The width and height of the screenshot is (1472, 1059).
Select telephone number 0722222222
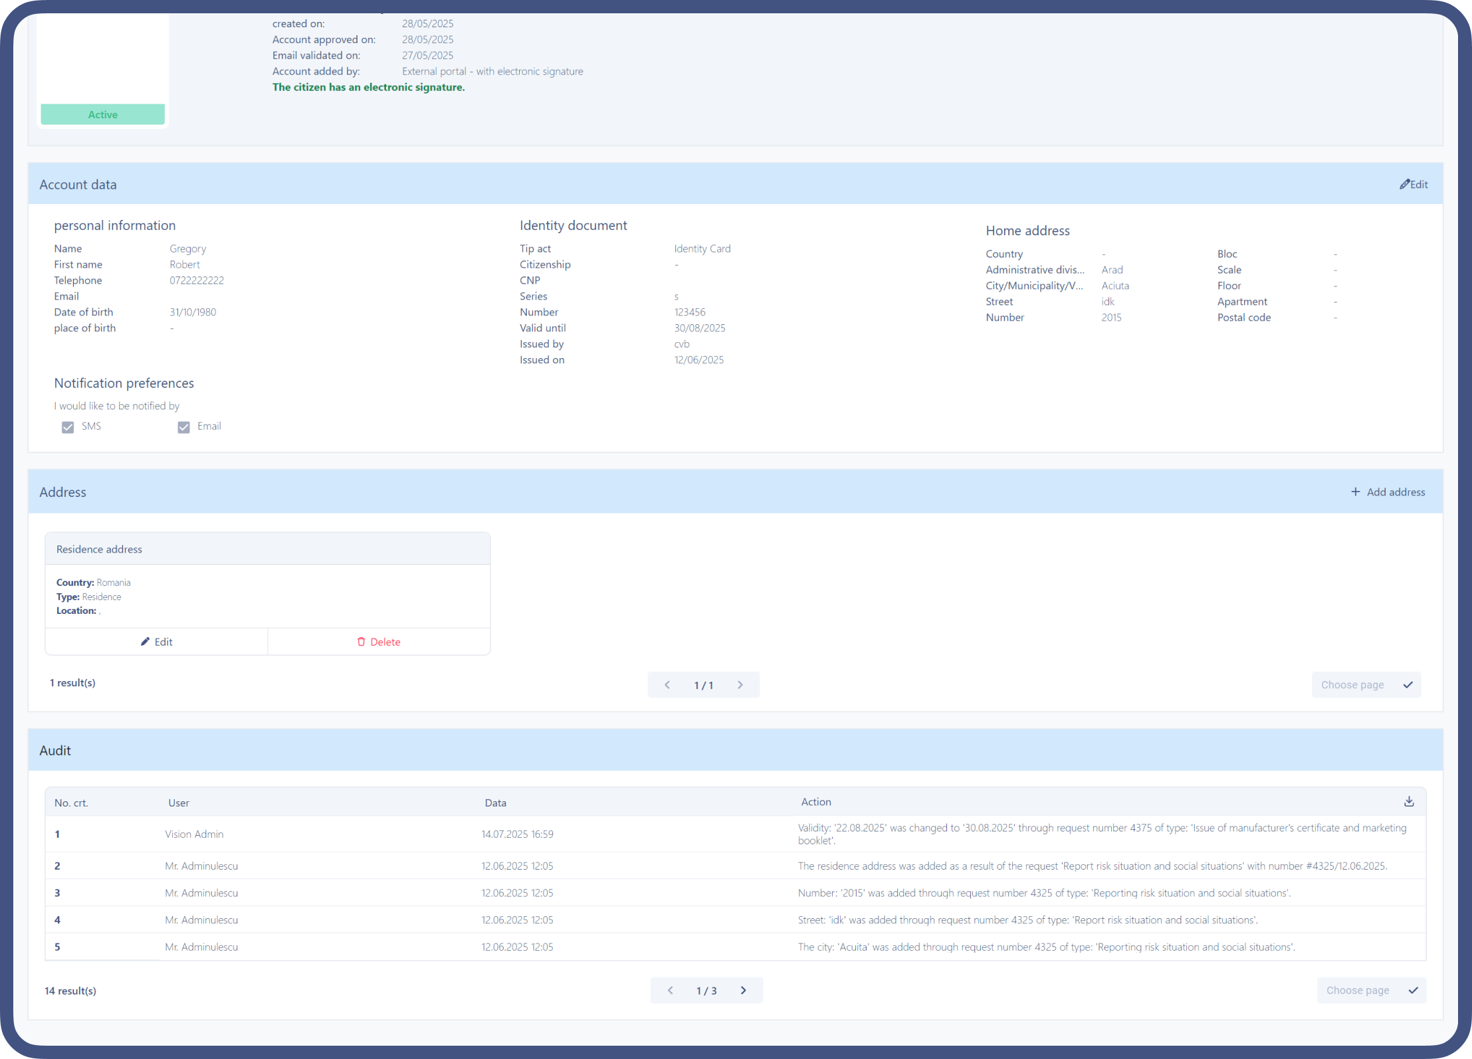(197, 280)
